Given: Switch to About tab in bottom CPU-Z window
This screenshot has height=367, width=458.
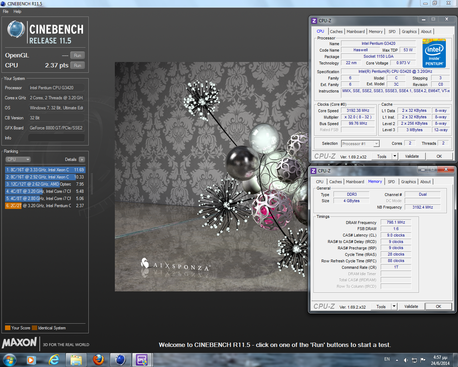Looking at the screenshot, I should coord(425,182).
